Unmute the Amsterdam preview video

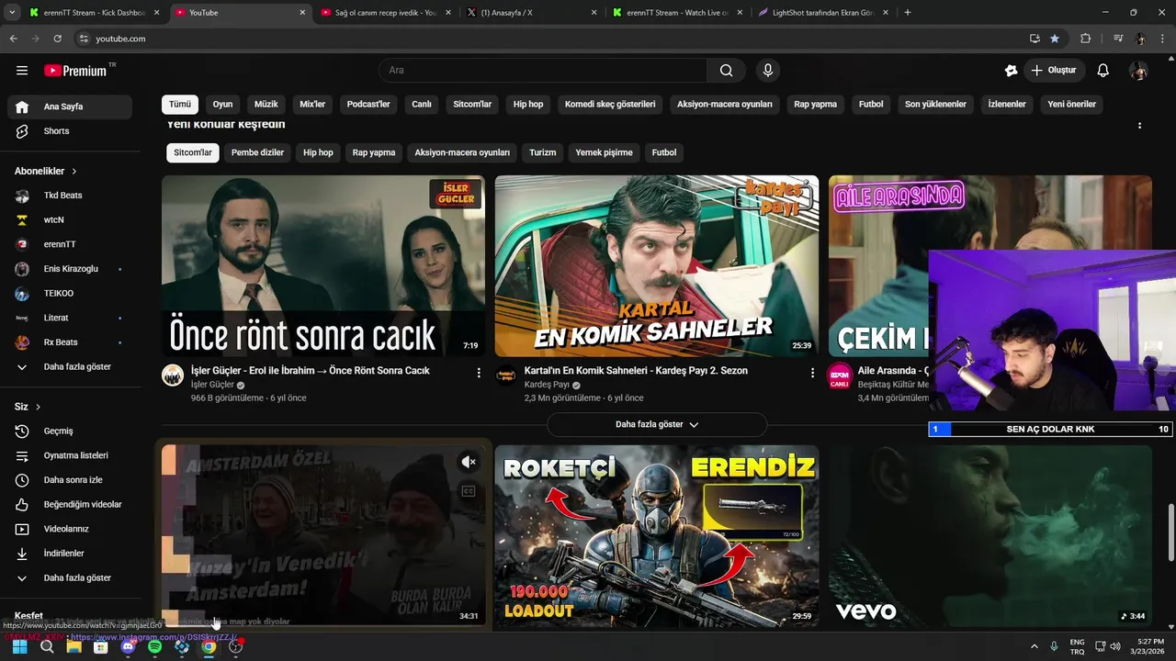(x=468, y=462)
